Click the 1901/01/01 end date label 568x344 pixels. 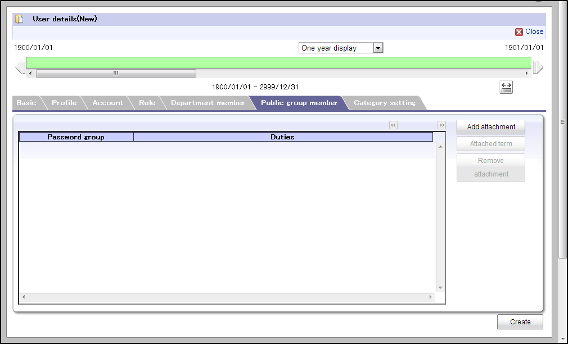pos(524,47)
